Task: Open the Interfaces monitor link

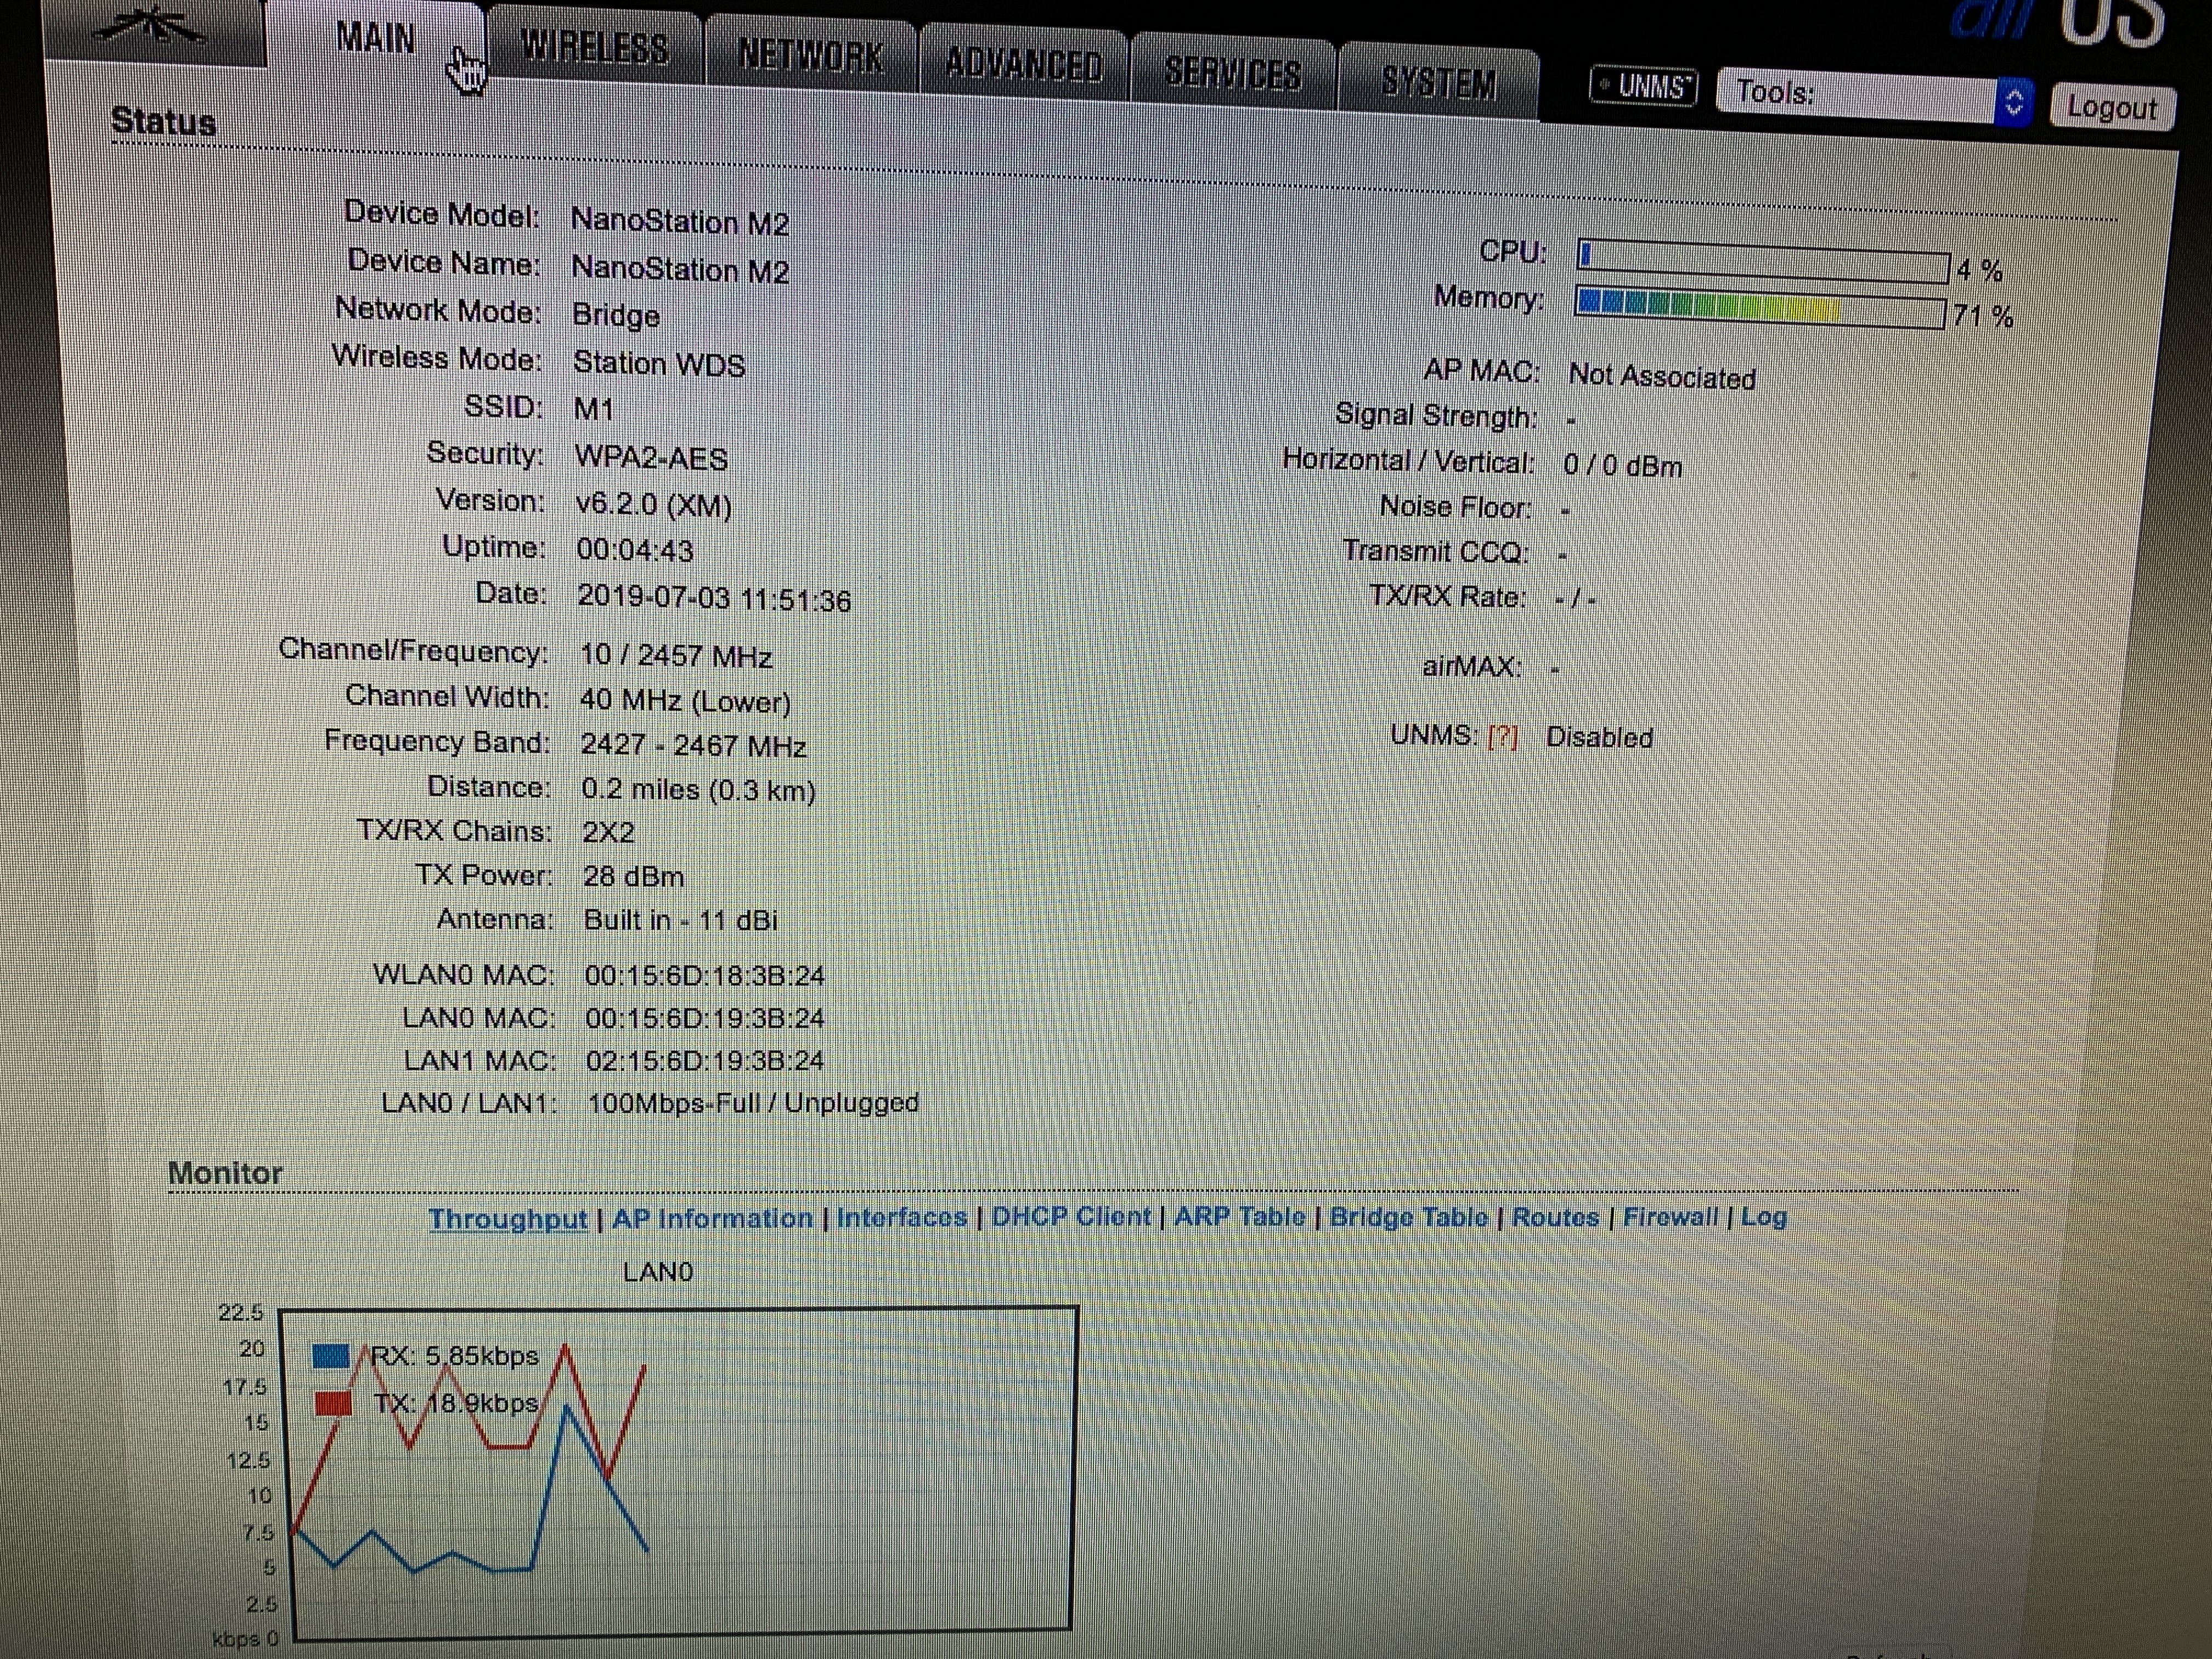Action: tap(902, 1217)
